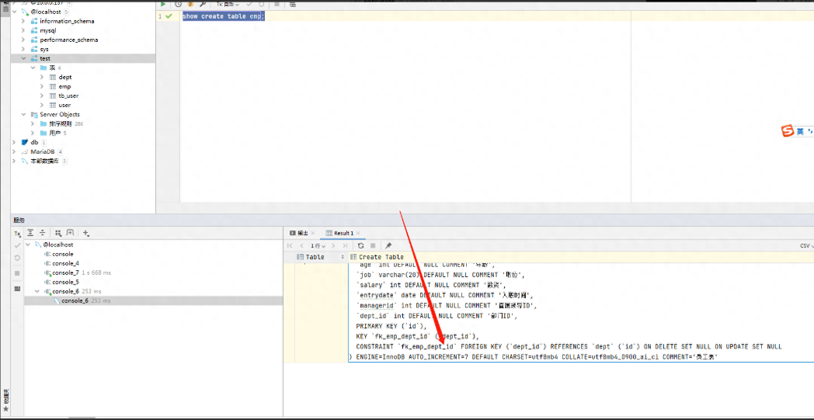Select the user table in the tree
This screenshot has height=420, width=814.
tap(64, 106)
